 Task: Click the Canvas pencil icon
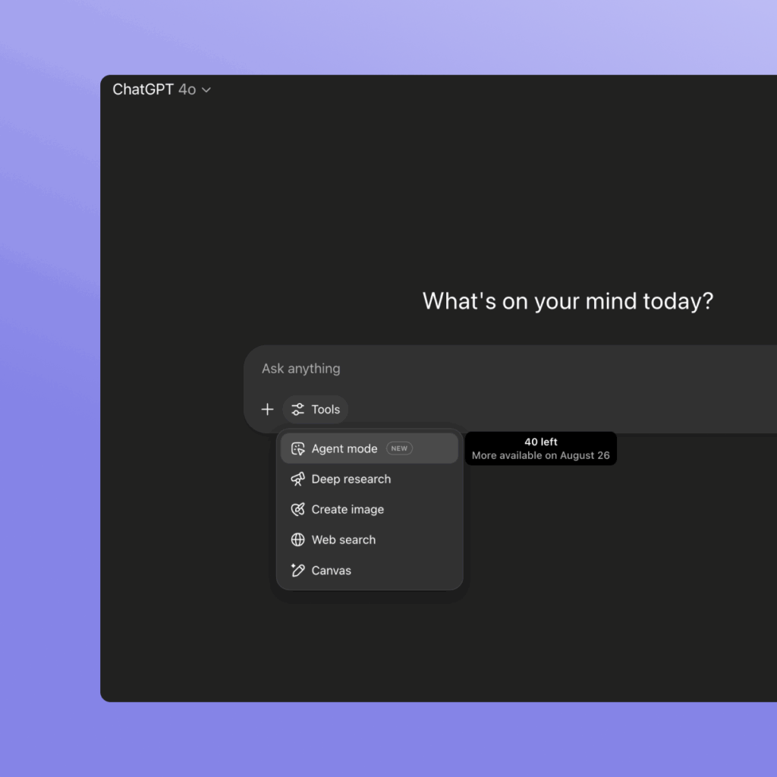[x=297, y=571]
